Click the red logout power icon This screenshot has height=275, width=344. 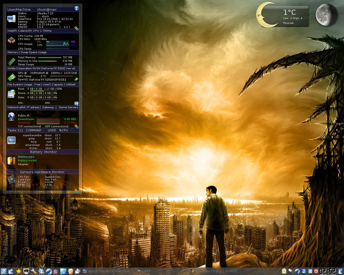point(316,271)
